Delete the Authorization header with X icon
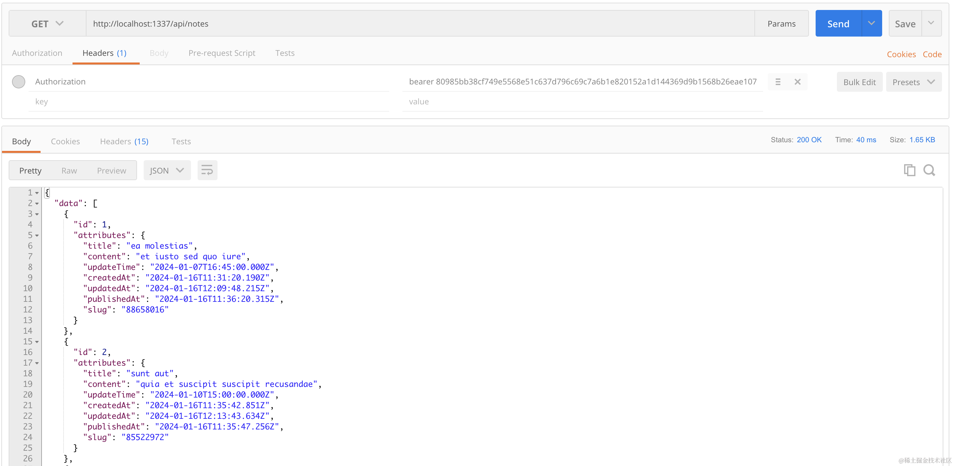Screen dimensions: 954x466 coord(797,82)
